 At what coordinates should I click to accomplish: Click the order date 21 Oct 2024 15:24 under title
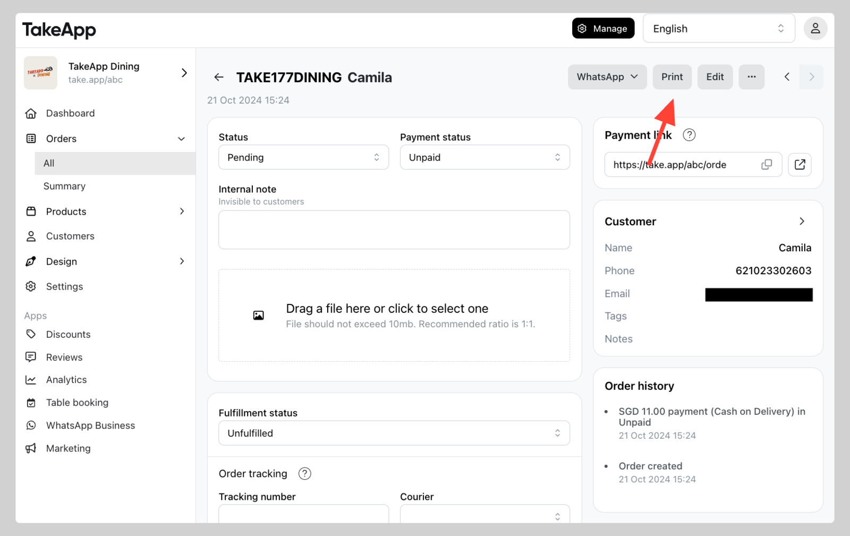(248, 100)
